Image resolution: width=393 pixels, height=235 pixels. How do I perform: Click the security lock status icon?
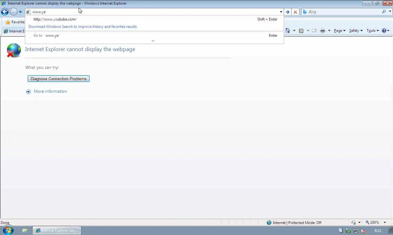pyautogui.click(x=353, y=223)
